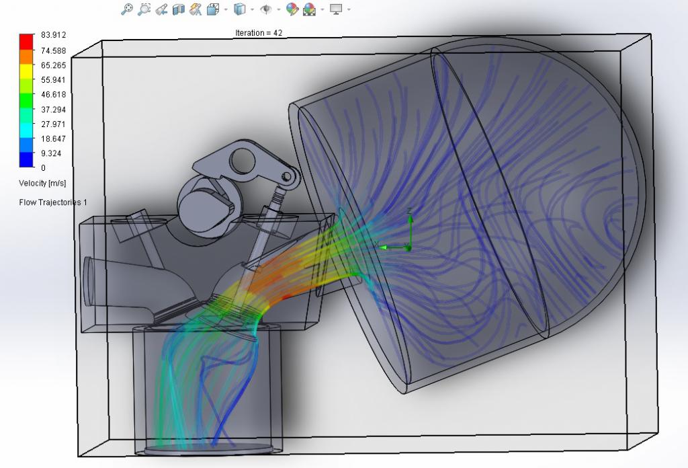Viewport: 688px width, 468px height.
Task: Click the Apply Scene icon
Action: click(309, 9)
